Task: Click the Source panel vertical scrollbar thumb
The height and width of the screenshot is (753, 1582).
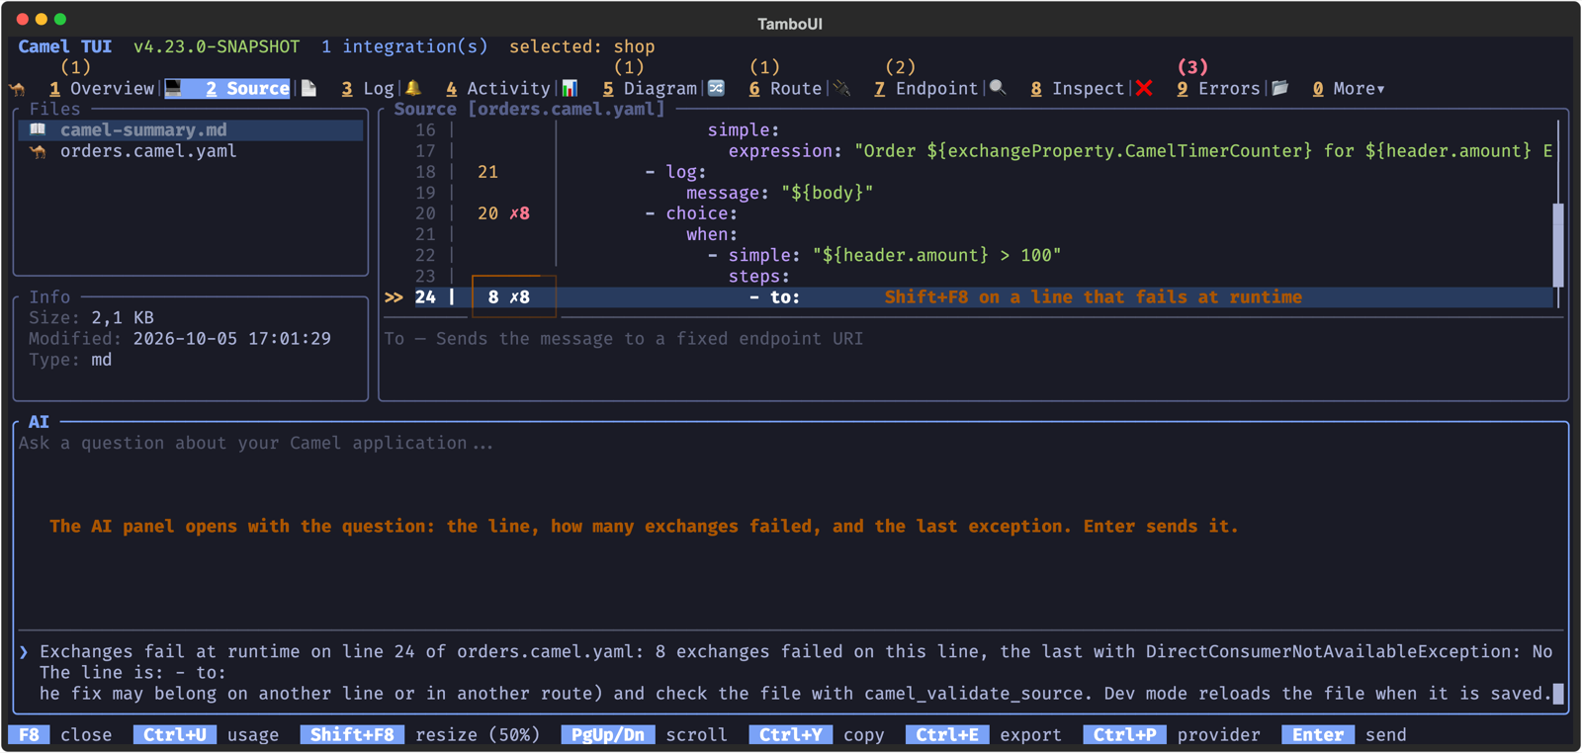Action: coord(1558,245)
